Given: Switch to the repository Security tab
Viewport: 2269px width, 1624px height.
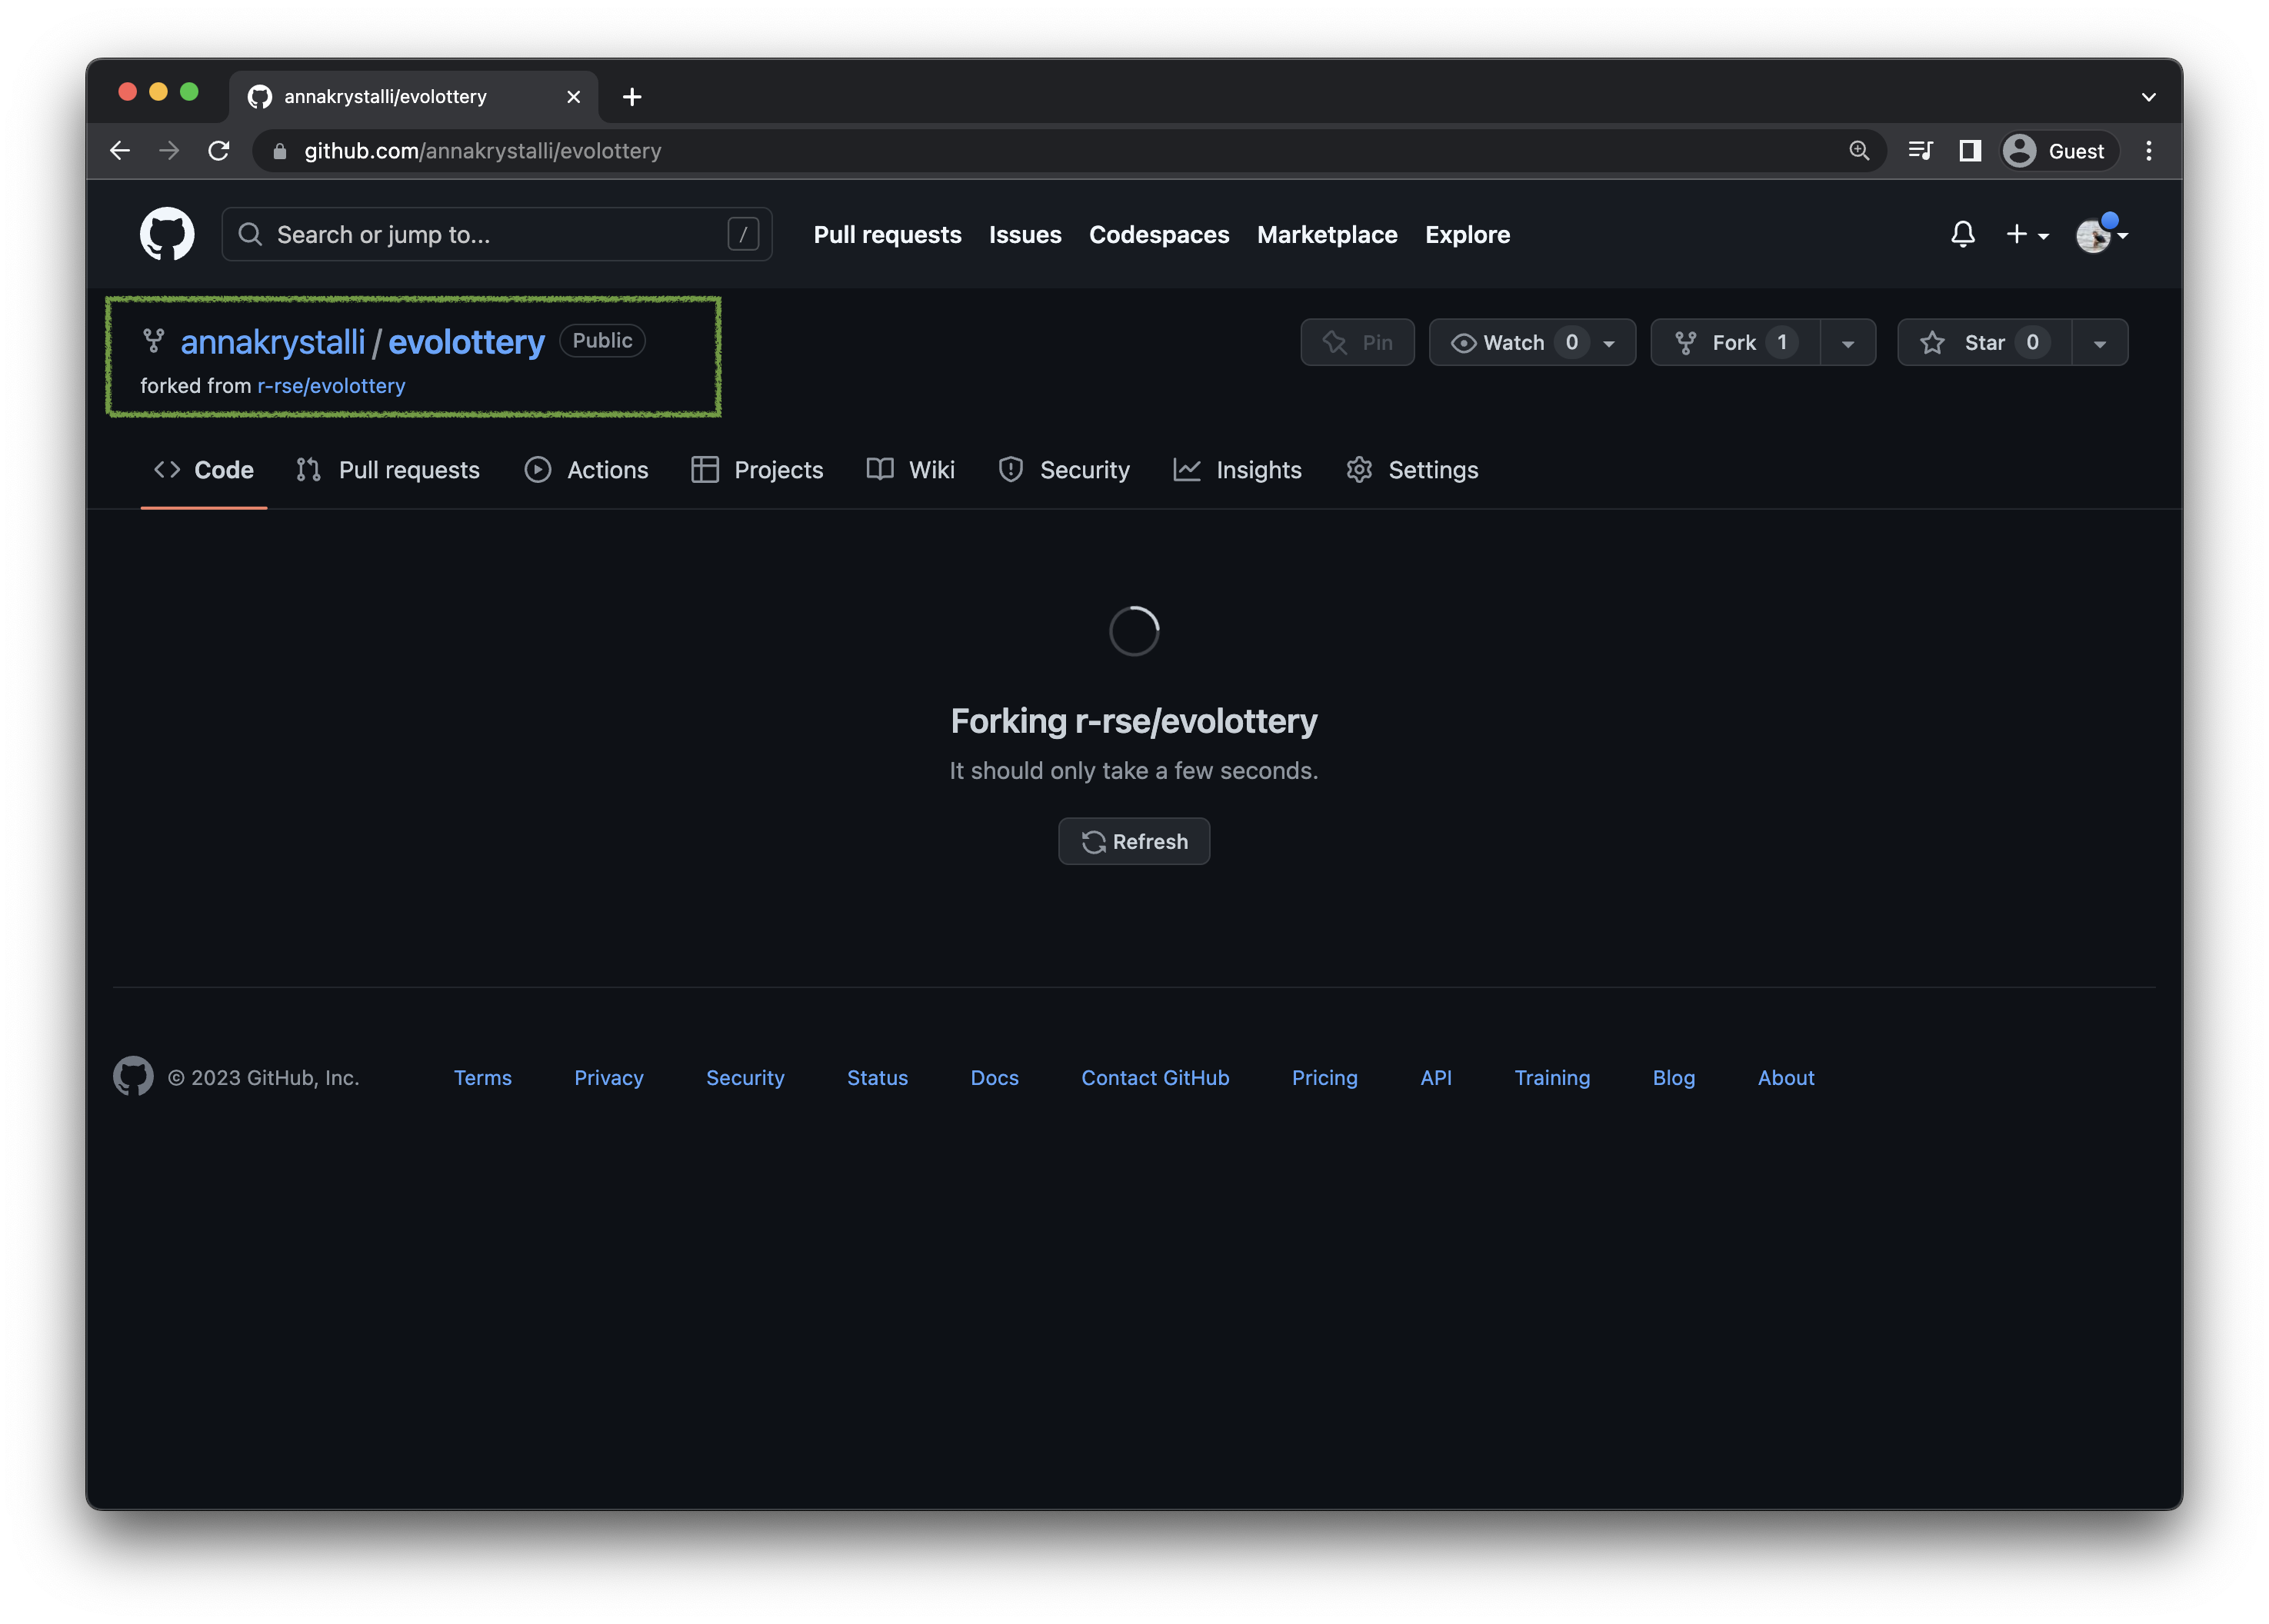Looking at the screenshot, I should (x=1064, y=470).
